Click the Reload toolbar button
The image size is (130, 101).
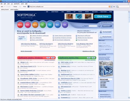point(15,7)
